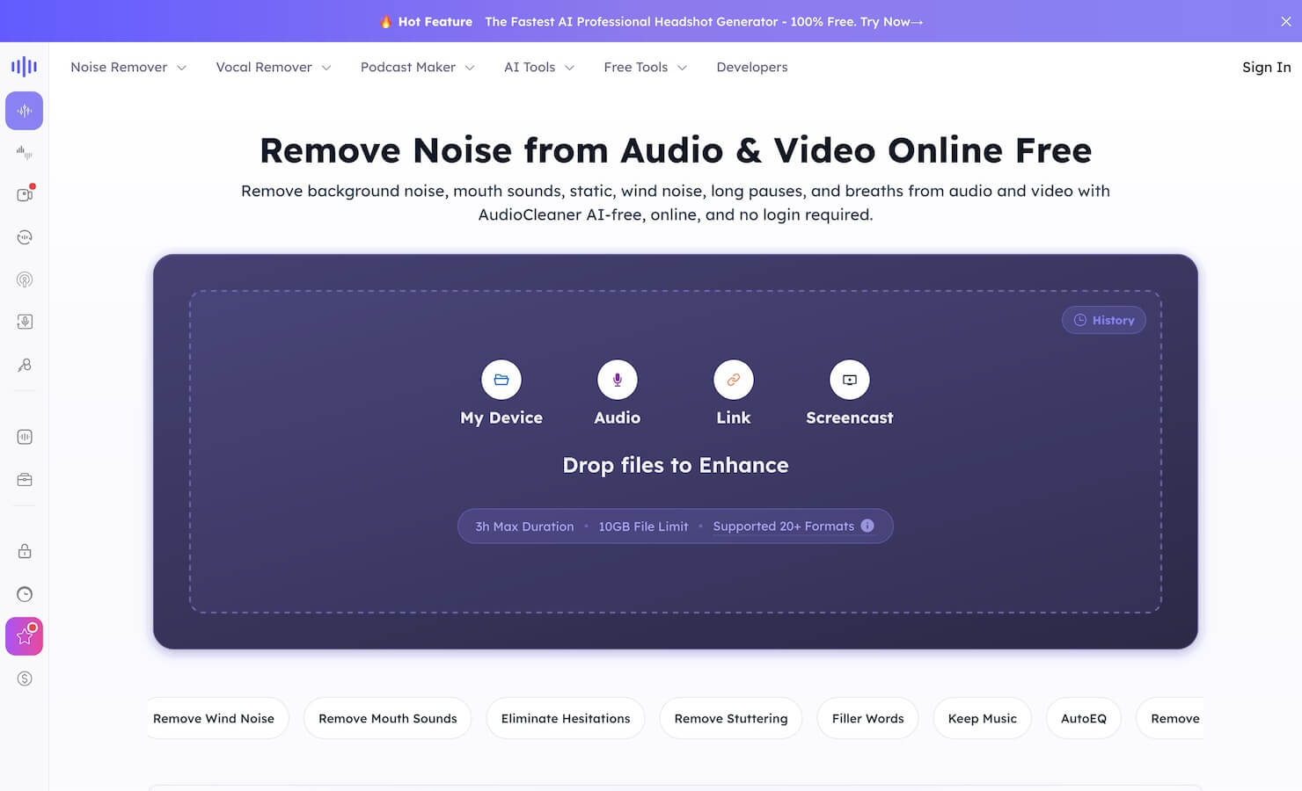Open the audio waveform tool in sidebar
This screenshot has height=791, width=1302.
coord(24,153)
